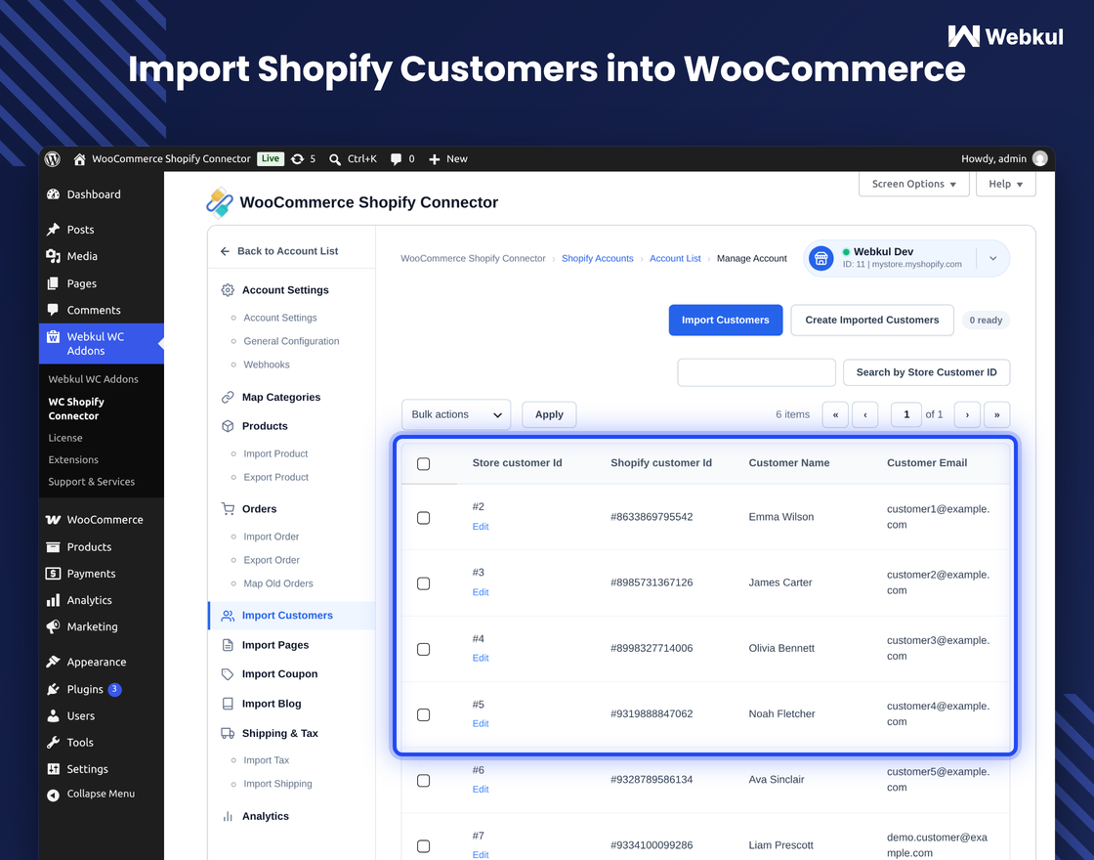
Task: Open Account List breadcrumb link
Action: point(675,258)
